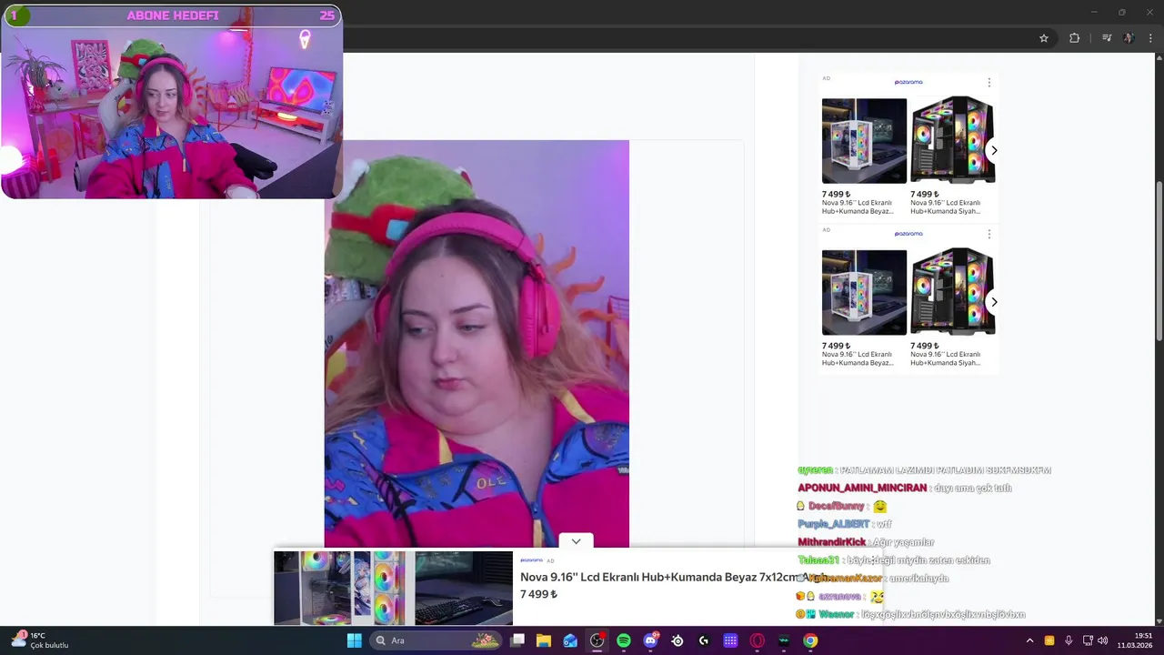Open 'Hub+Kumanda Siyah' link in second ad
The image size is (1164, 655).
point(946,358)
